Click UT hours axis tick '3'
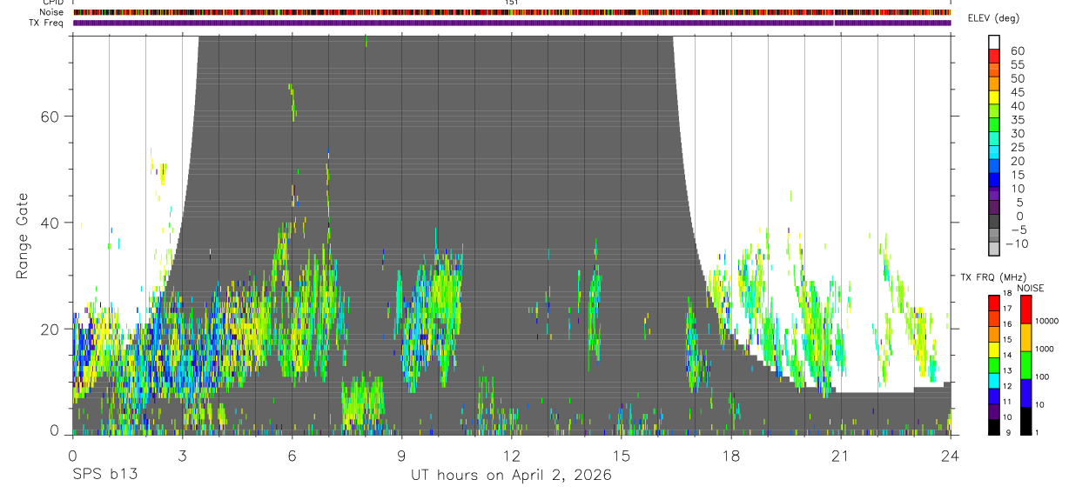The width and height of the screenshot is (1069, 493). pos(182,455)
